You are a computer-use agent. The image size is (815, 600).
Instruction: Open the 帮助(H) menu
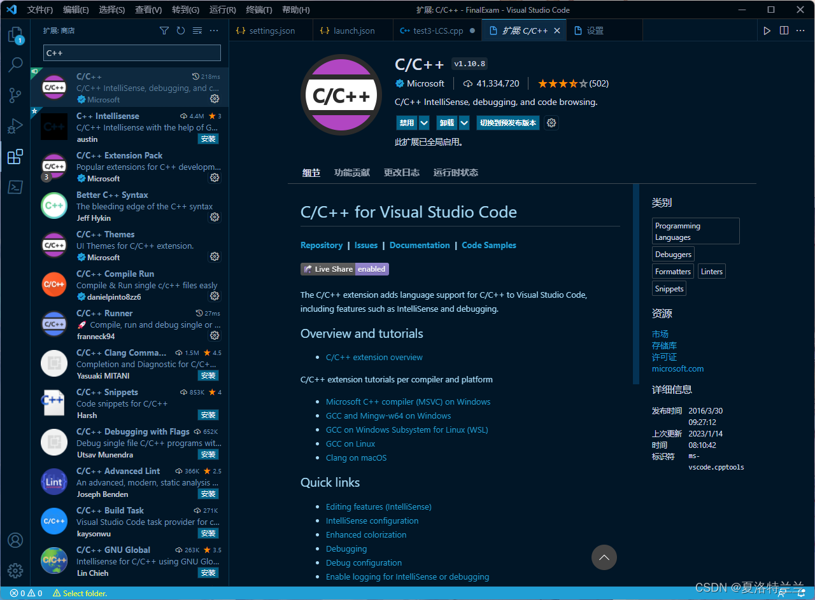pos(296,10)
